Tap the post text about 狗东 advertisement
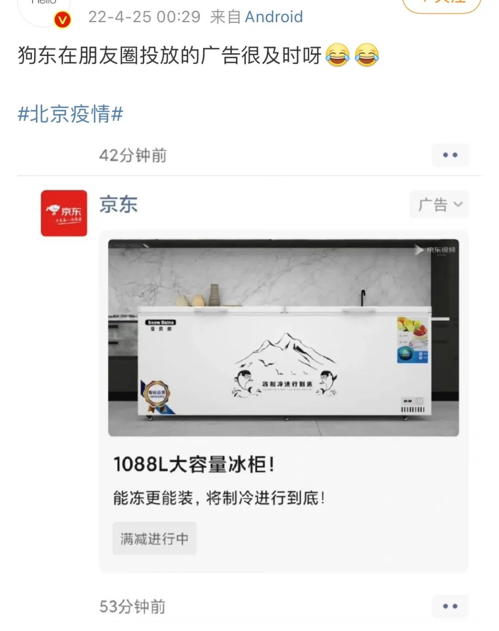The width and height of the screenshot is (499, 631). pyautogui.click(x=170, y=56)
